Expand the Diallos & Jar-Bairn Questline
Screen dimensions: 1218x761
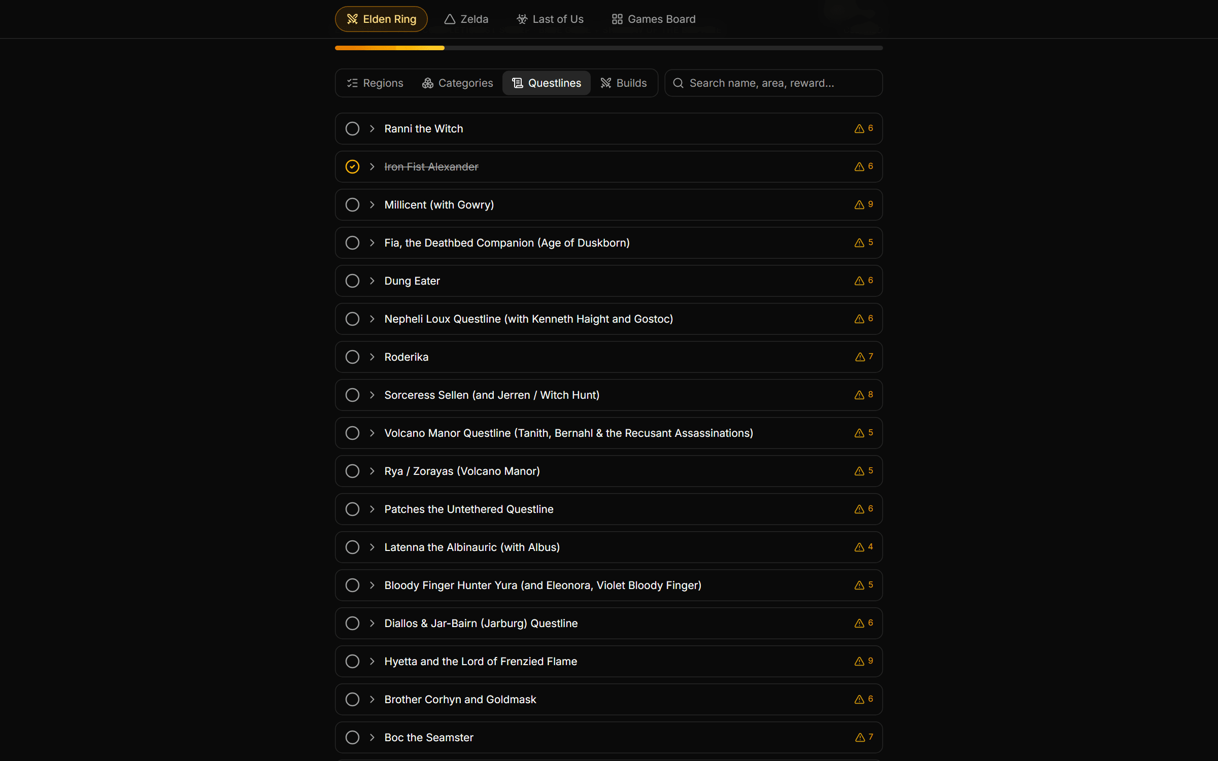[372, 624]
